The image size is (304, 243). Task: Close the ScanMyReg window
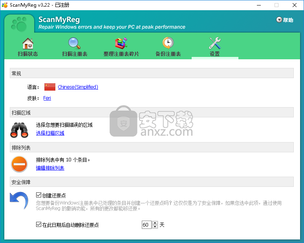(295, 5)
